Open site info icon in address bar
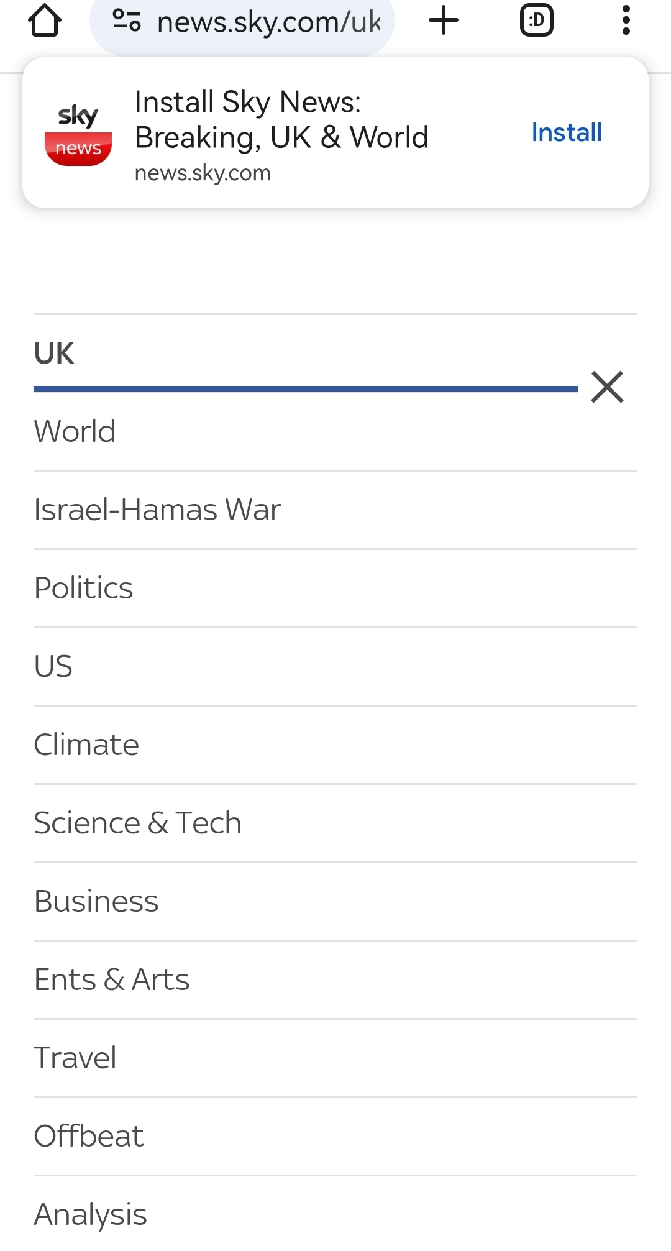 point(127,21)
